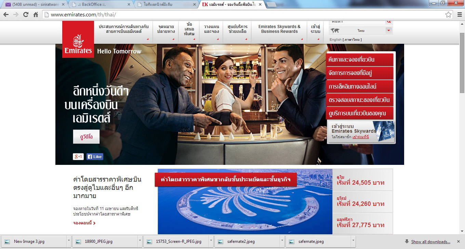Viewport: 465px width, 249px height.
Task: Open Emirates Skywards & Business Rewards menu
Action: coord(279,31)
